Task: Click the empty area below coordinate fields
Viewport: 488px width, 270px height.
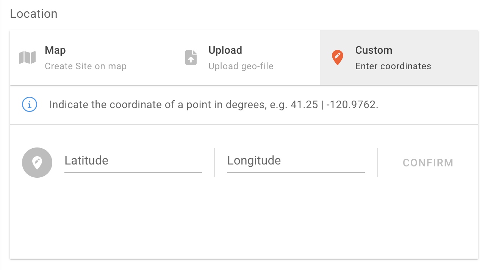Action: 242,219
